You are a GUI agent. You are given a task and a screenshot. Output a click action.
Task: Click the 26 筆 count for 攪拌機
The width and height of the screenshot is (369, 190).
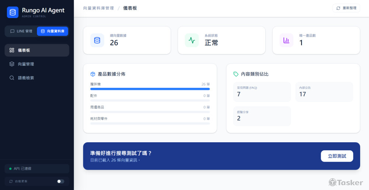click(x=206, y=84)
